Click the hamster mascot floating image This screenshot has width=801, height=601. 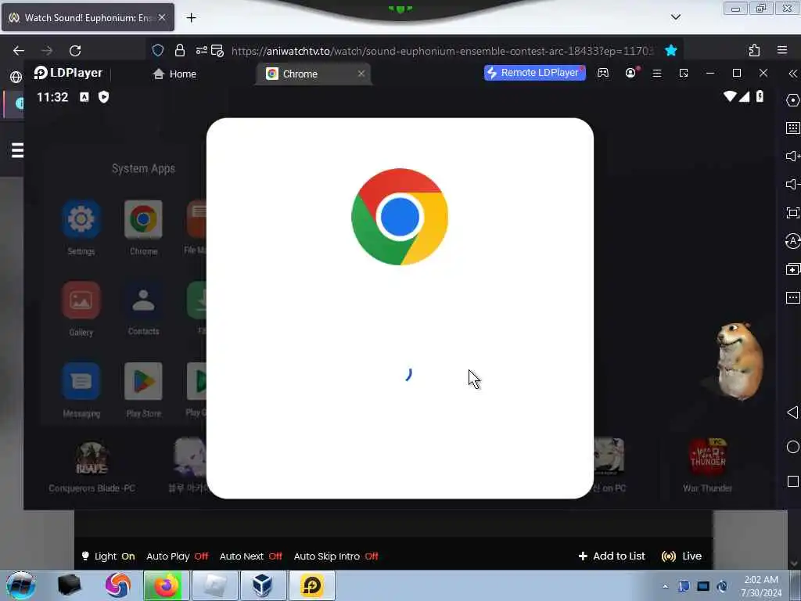pyautogui.click(x=738, y=360)
